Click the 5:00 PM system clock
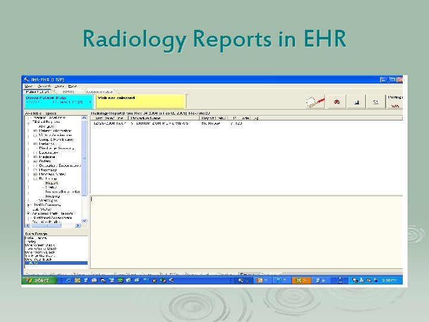 click(x=388, y=280)
